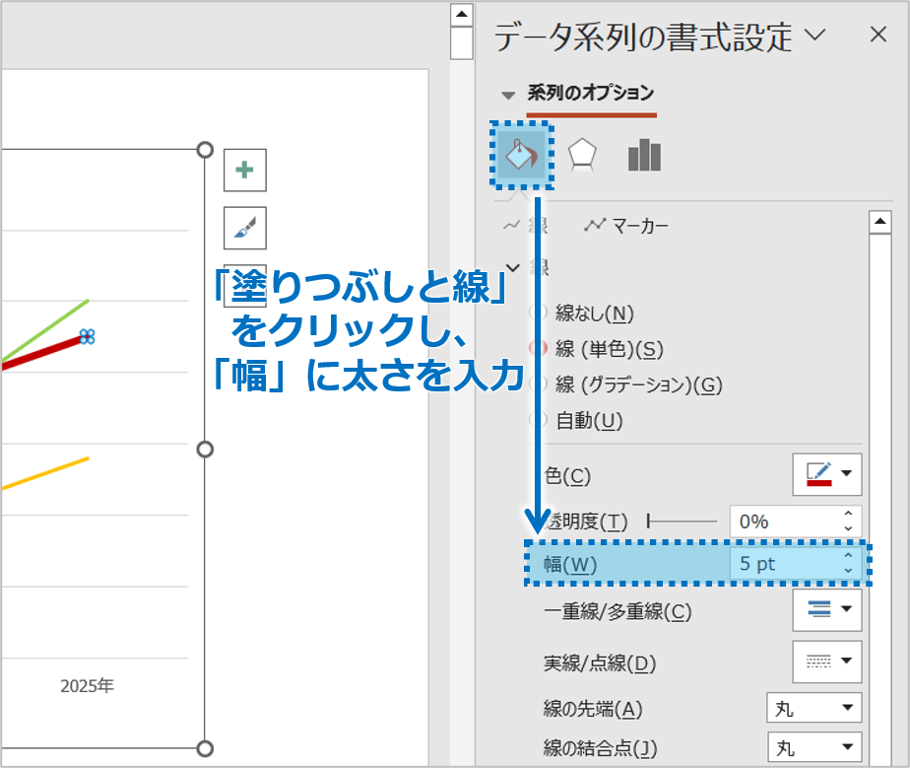Increase 幅 with the up spinner
Screen dimensions: 910x768
point(848,556)
